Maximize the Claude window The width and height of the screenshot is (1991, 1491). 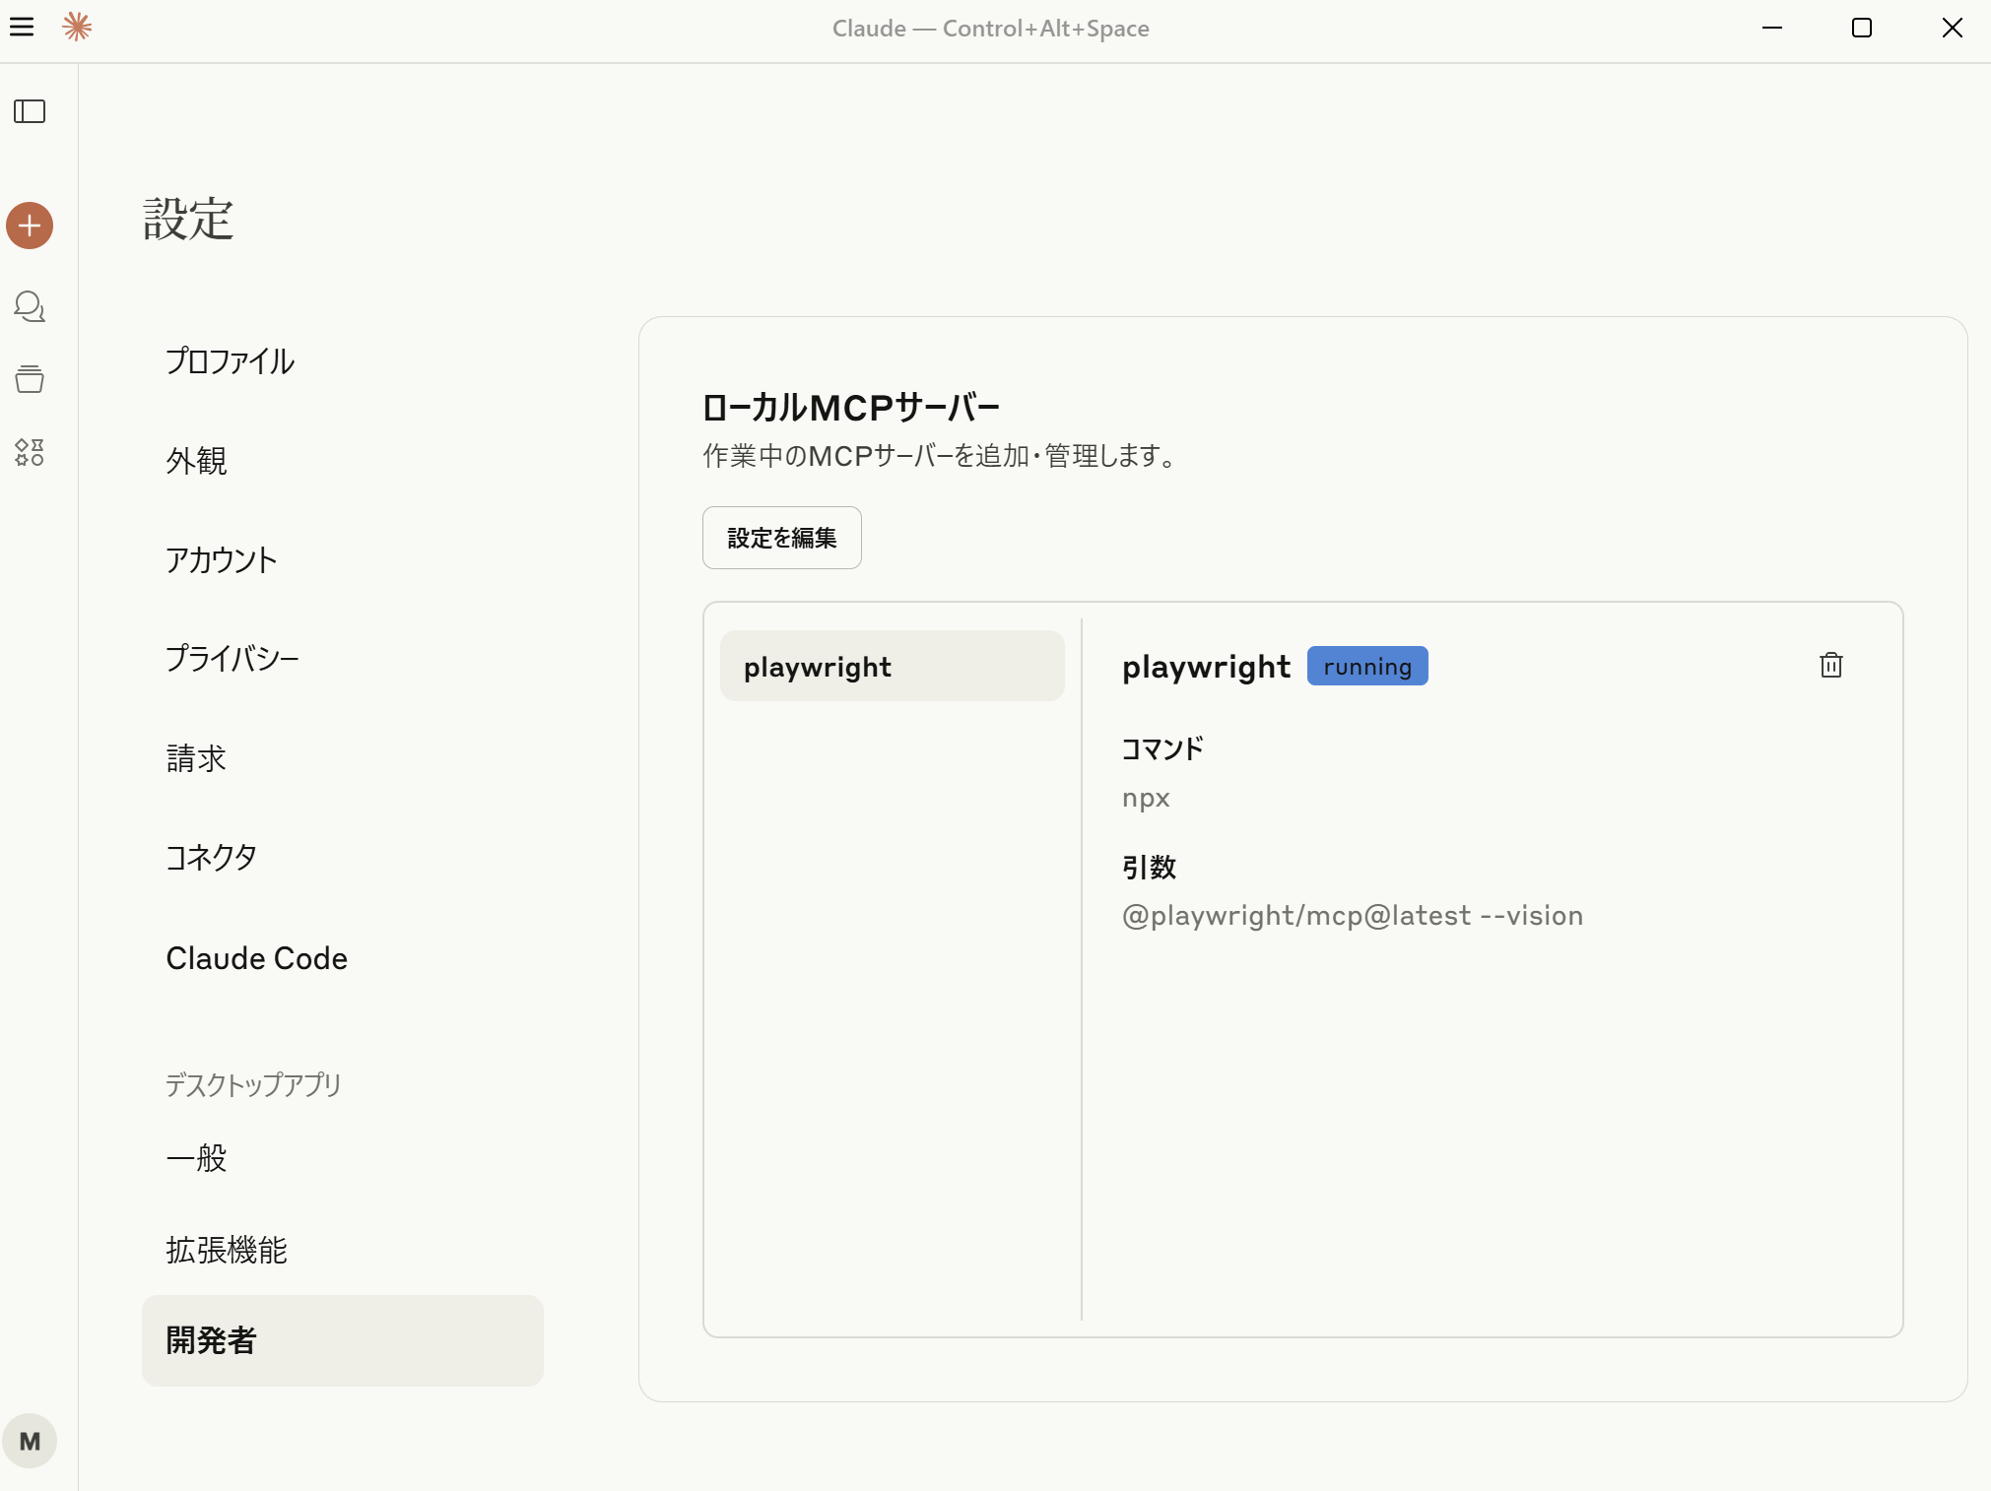click(x=1862, y=28)
